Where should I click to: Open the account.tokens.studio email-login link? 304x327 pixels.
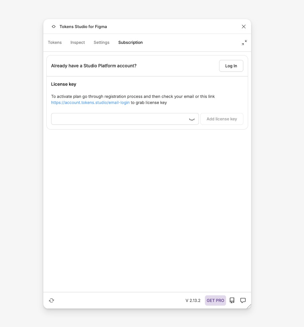tap(90, 103)
